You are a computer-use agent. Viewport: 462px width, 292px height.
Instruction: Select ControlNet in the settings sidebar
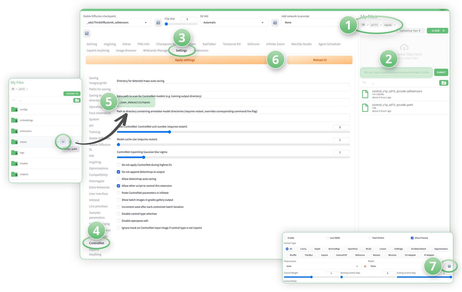coord(96,243)
